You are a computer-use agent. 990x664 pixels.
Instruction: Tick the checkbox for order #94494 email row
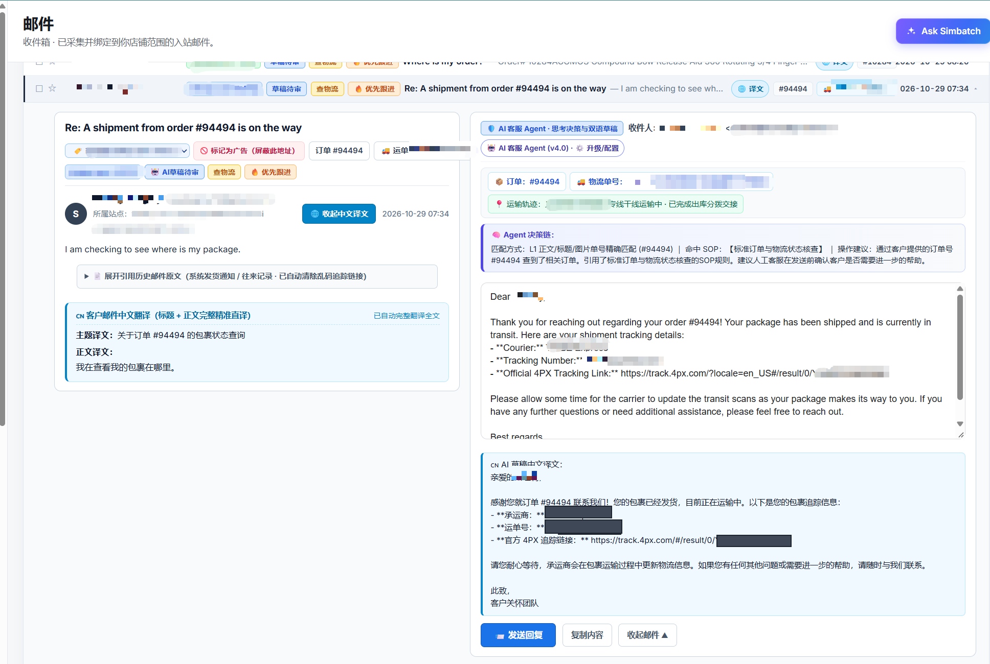39,88
